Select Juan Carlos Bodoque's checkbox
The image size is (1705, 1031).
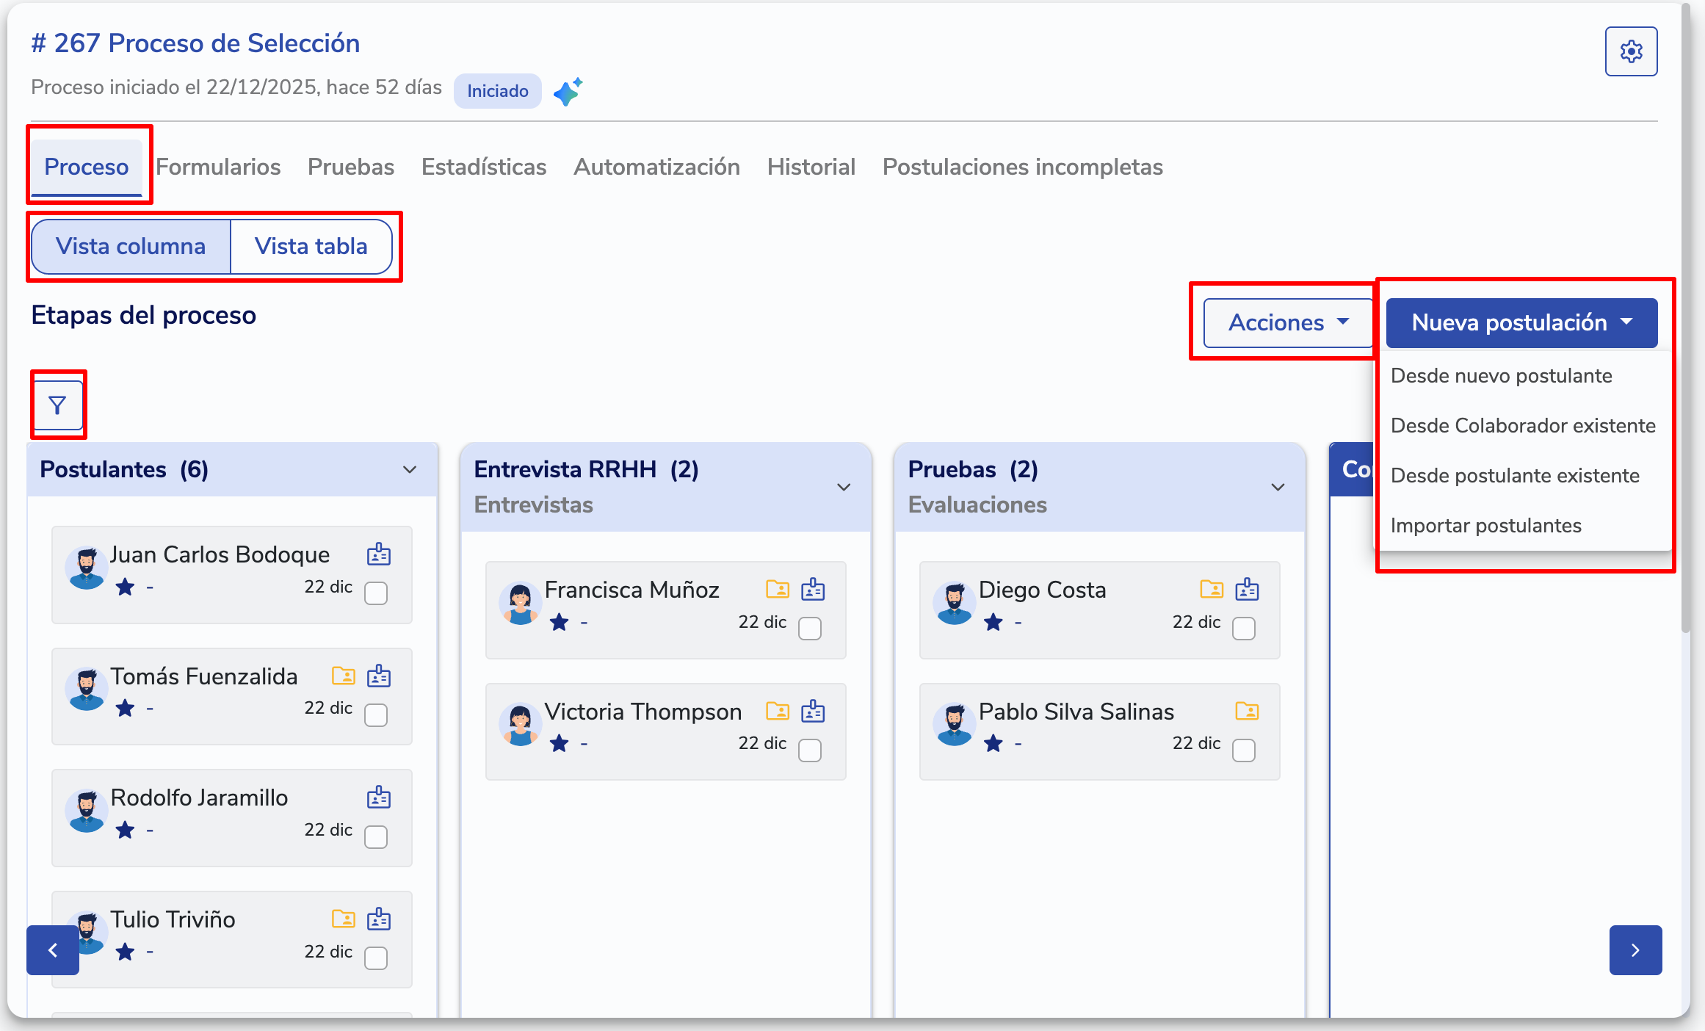pos(376,593)
